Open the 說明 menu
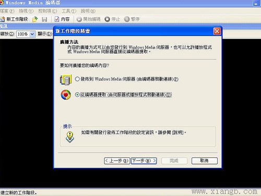 pos(88,11)
